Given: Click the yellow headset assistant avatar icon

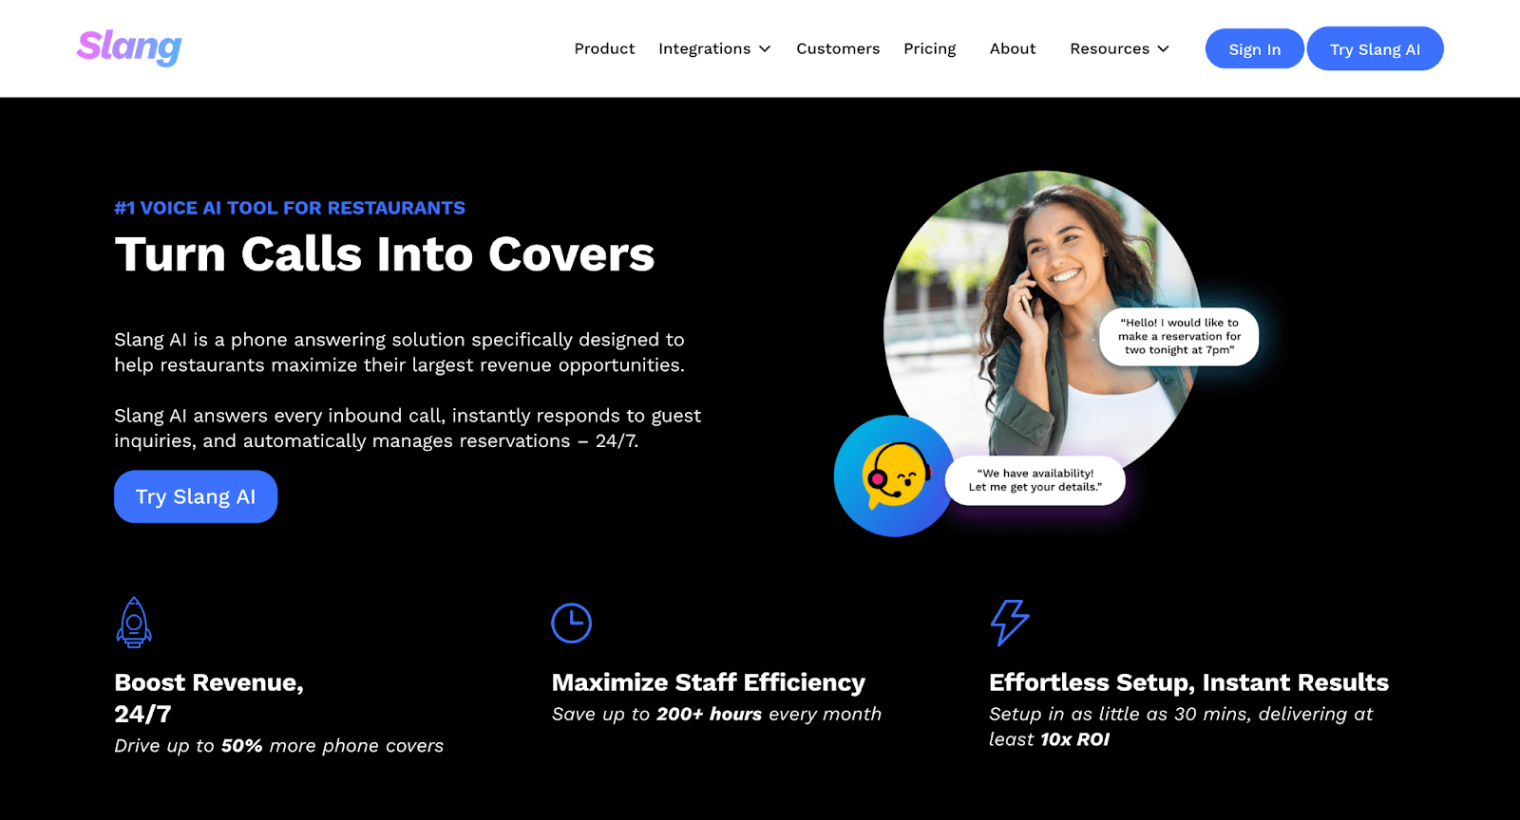Looking at the screenshot, I should click(x=894, y=475).
